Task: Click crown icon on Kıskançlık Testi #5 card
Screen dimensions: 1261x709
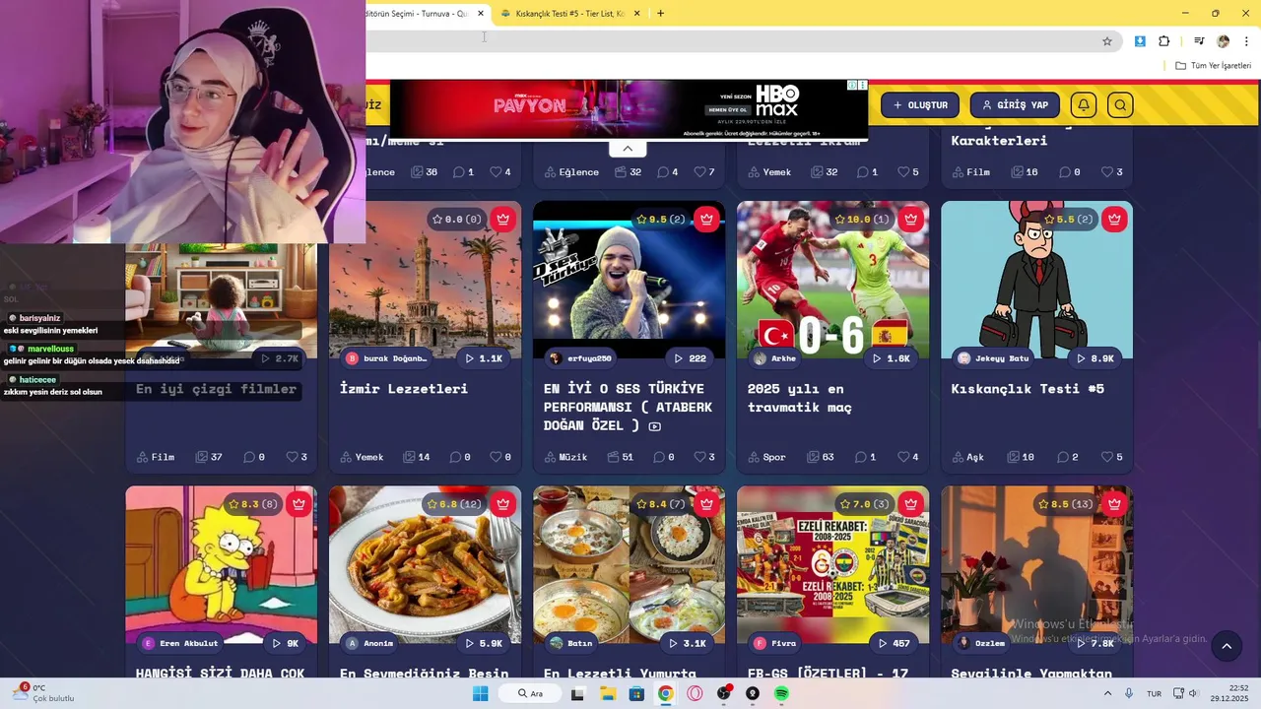Action: click(1114, 219)
